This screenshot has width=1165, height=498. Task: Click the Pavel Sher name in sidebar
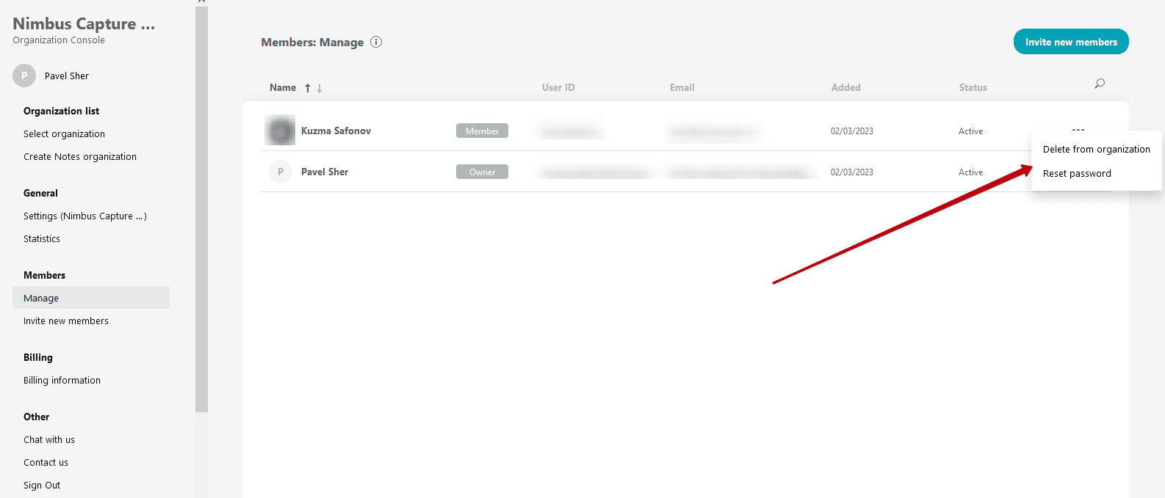pyautogui.click(x=67, y=76)
